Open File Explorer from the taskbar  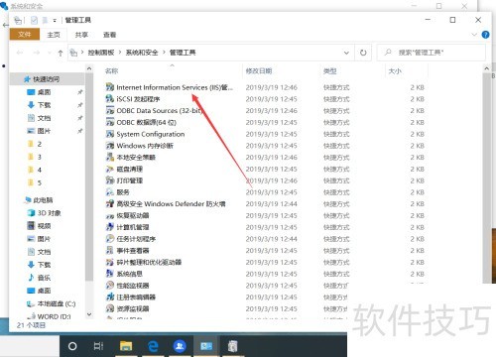pyautogui.click(x=126, y=346)
